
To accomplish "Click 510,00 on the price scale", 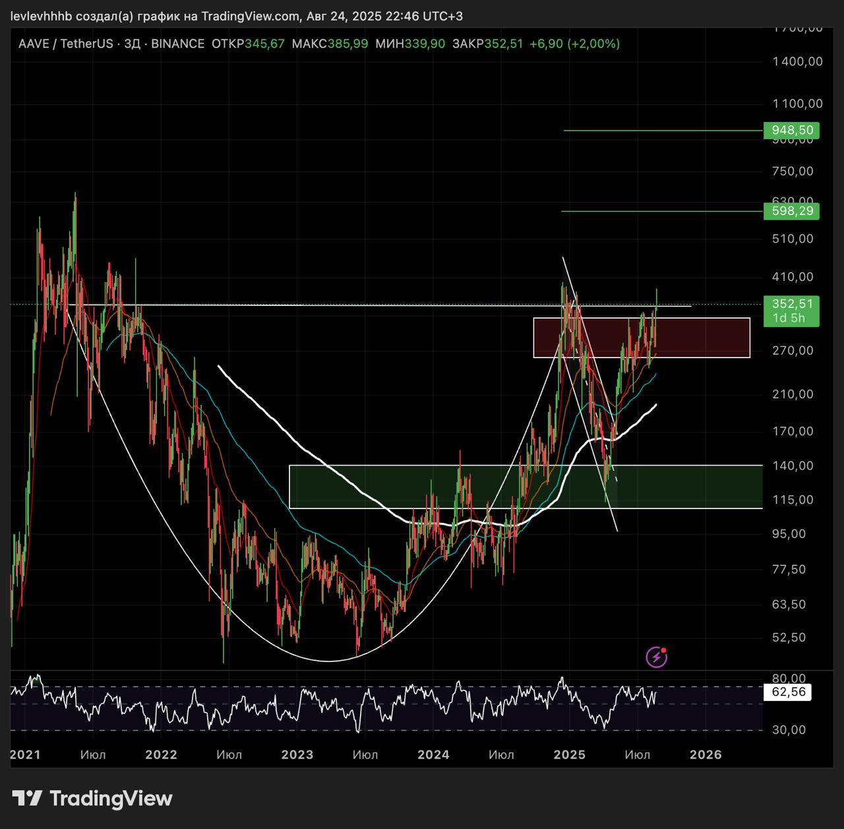I will 793,239.
